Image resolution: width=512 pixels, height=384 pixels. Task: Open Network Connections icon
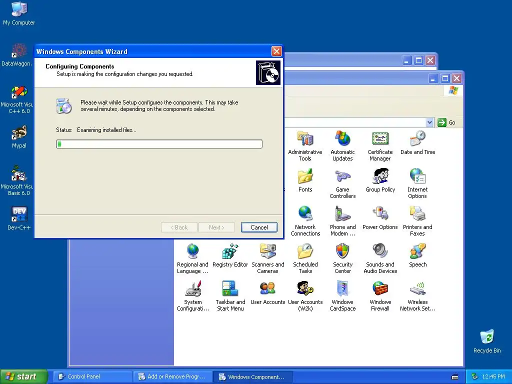(x=305, y=221)
